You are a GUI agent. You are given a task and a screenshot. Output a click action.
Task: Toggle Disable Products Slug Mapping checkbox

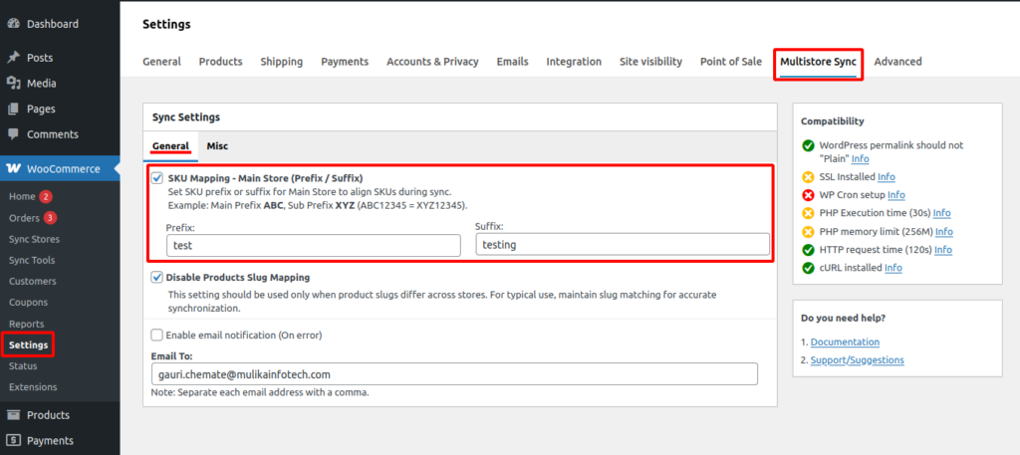[157, 277]
